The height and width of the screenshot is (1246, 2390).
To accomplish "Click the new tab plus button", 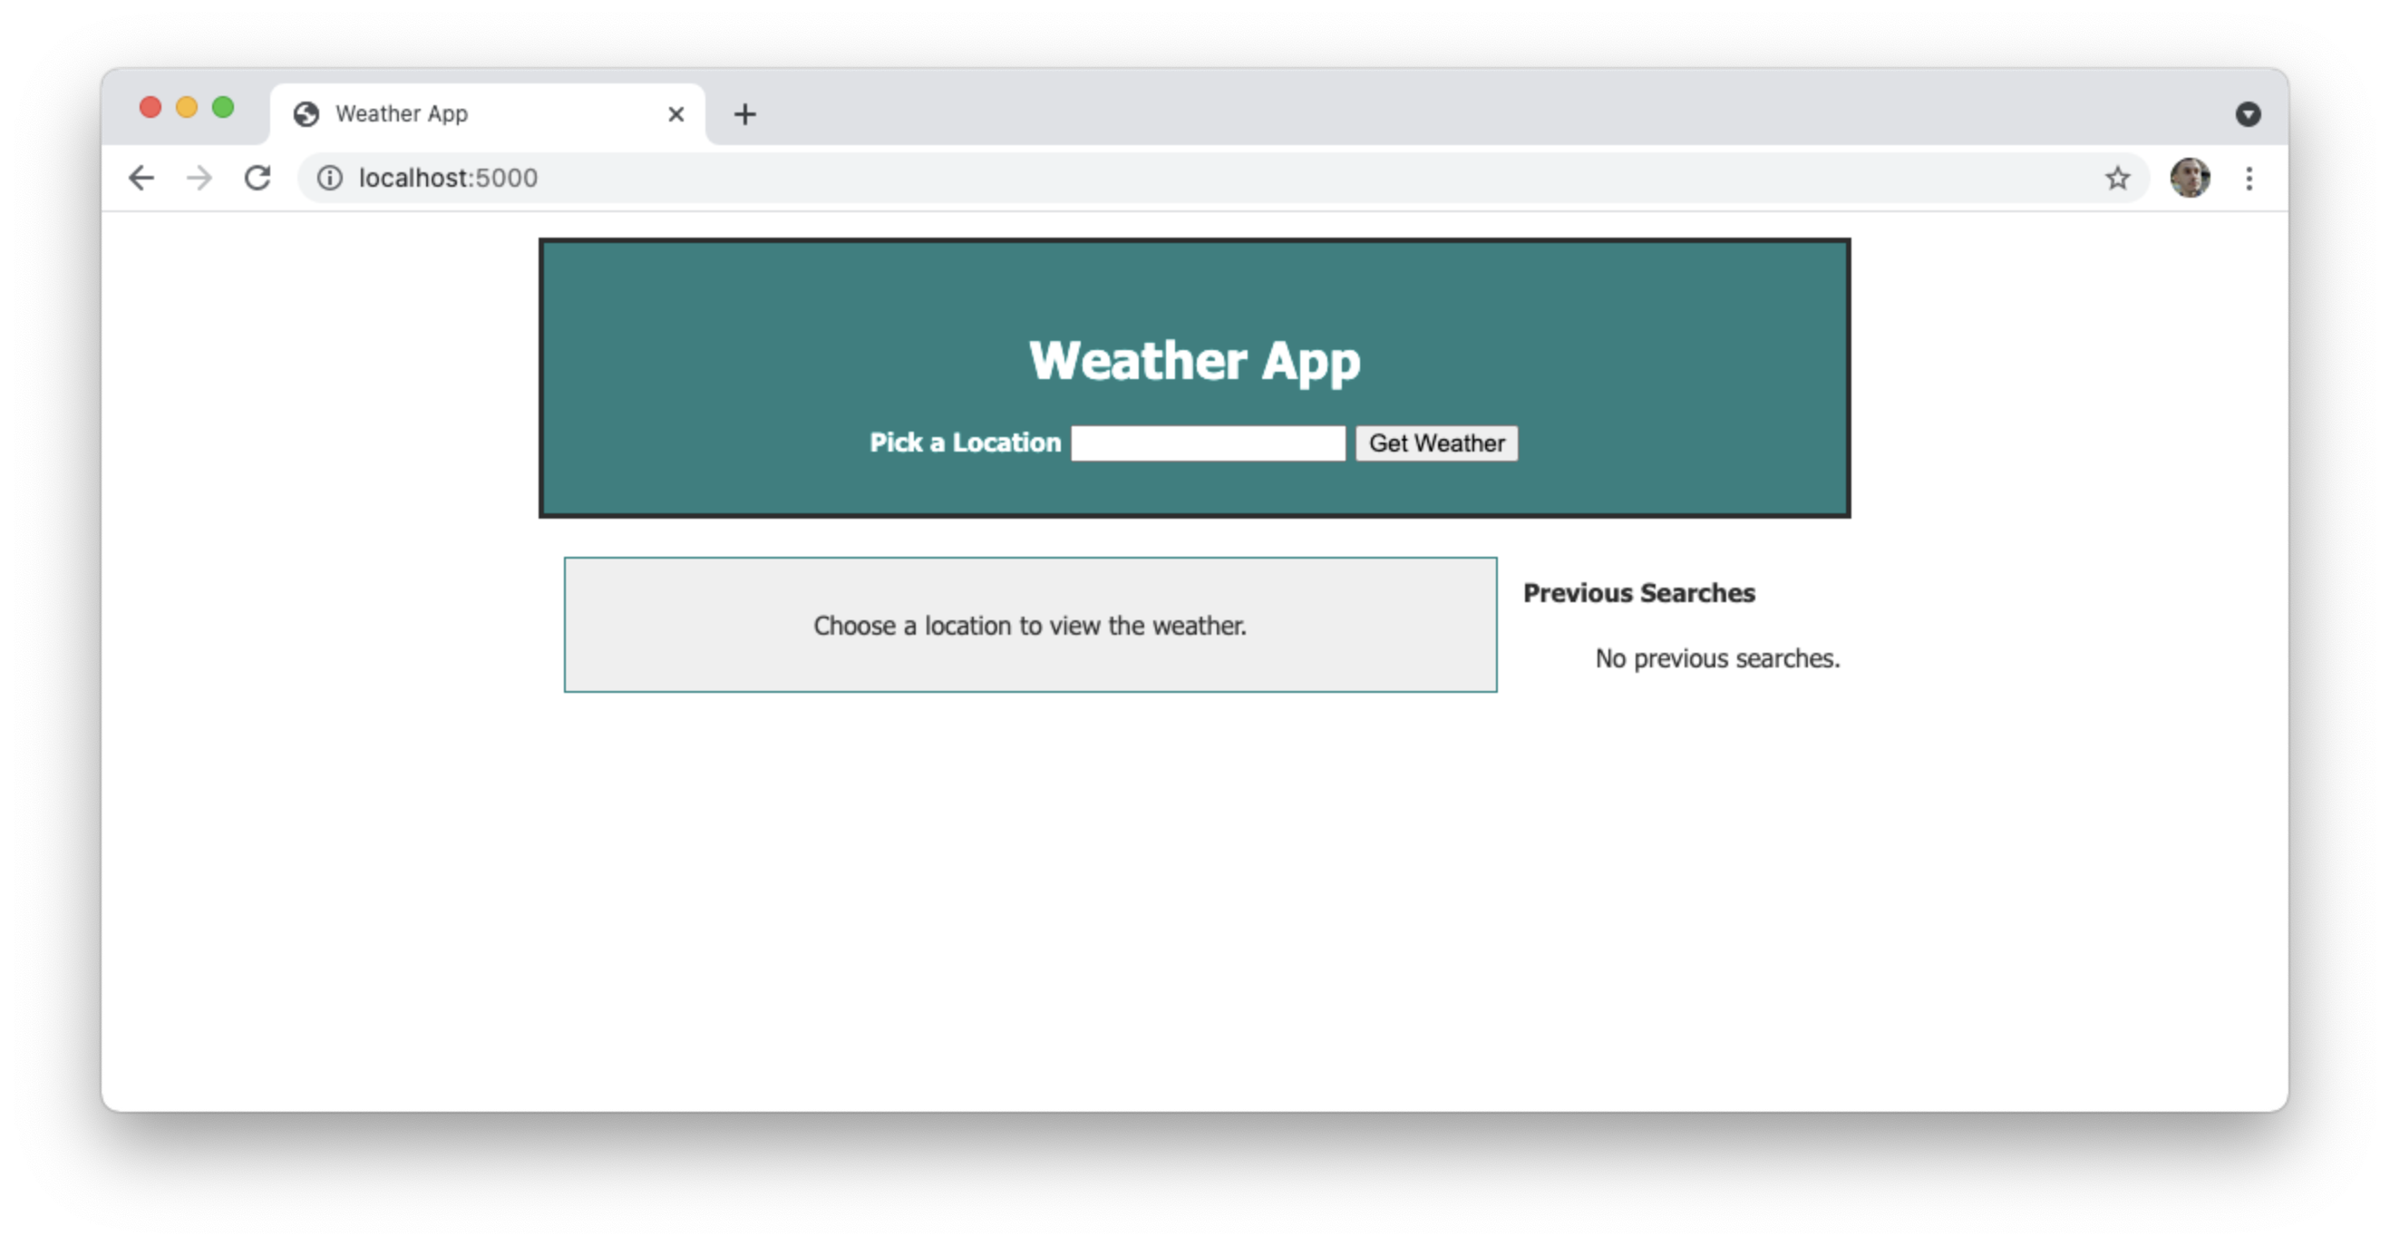I will point(744,112).
